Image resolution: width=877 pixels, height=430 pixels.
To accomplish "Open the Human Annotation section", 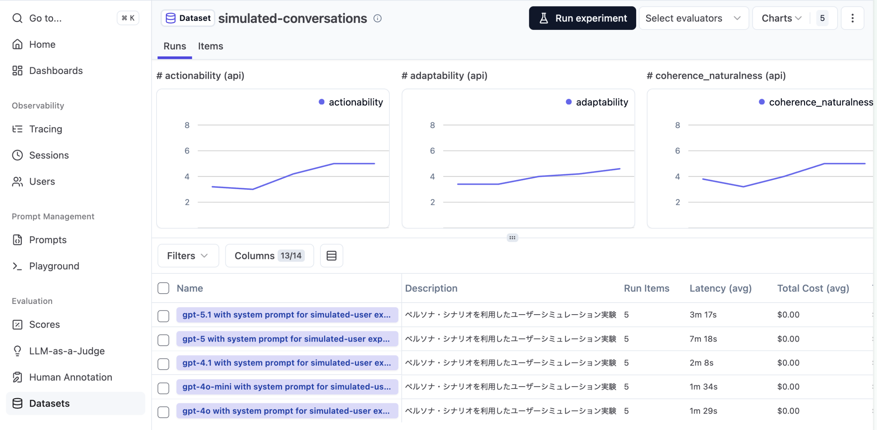I will (x=71, y=377).
